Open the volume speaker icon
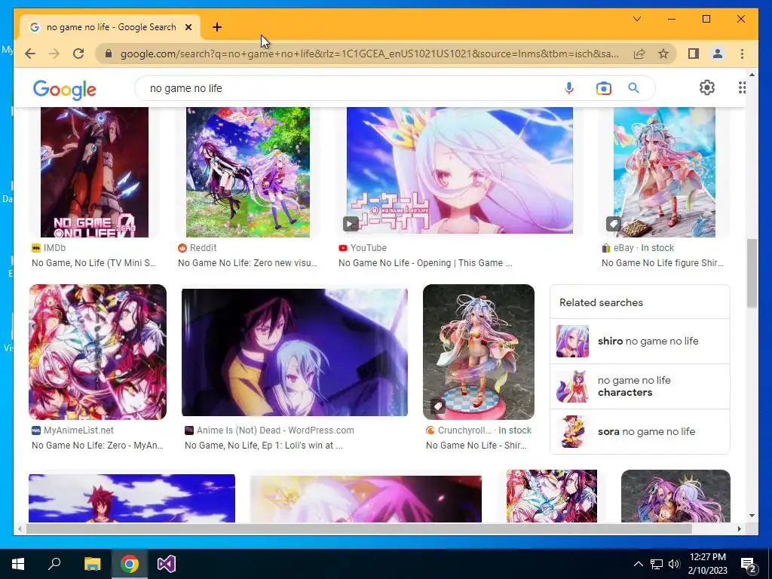Image resolution: width=772 pixels, height=579 pixels. point(674,564)
